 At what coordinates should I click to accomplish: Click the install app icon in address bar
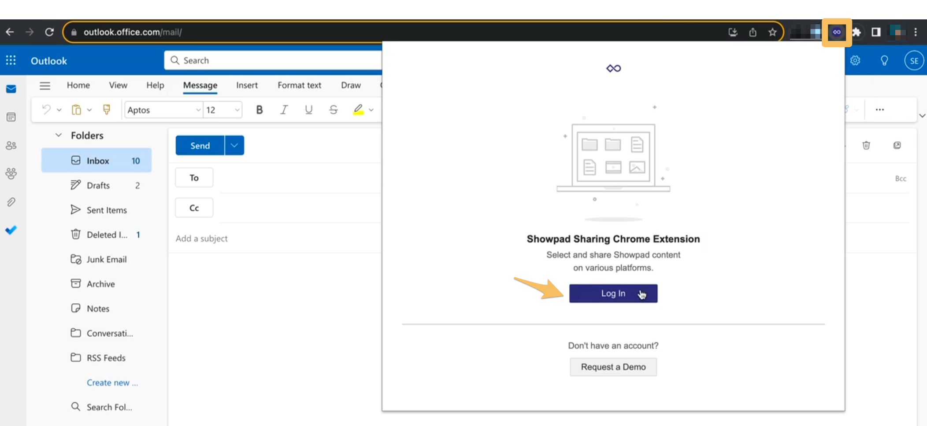[733, 32]
